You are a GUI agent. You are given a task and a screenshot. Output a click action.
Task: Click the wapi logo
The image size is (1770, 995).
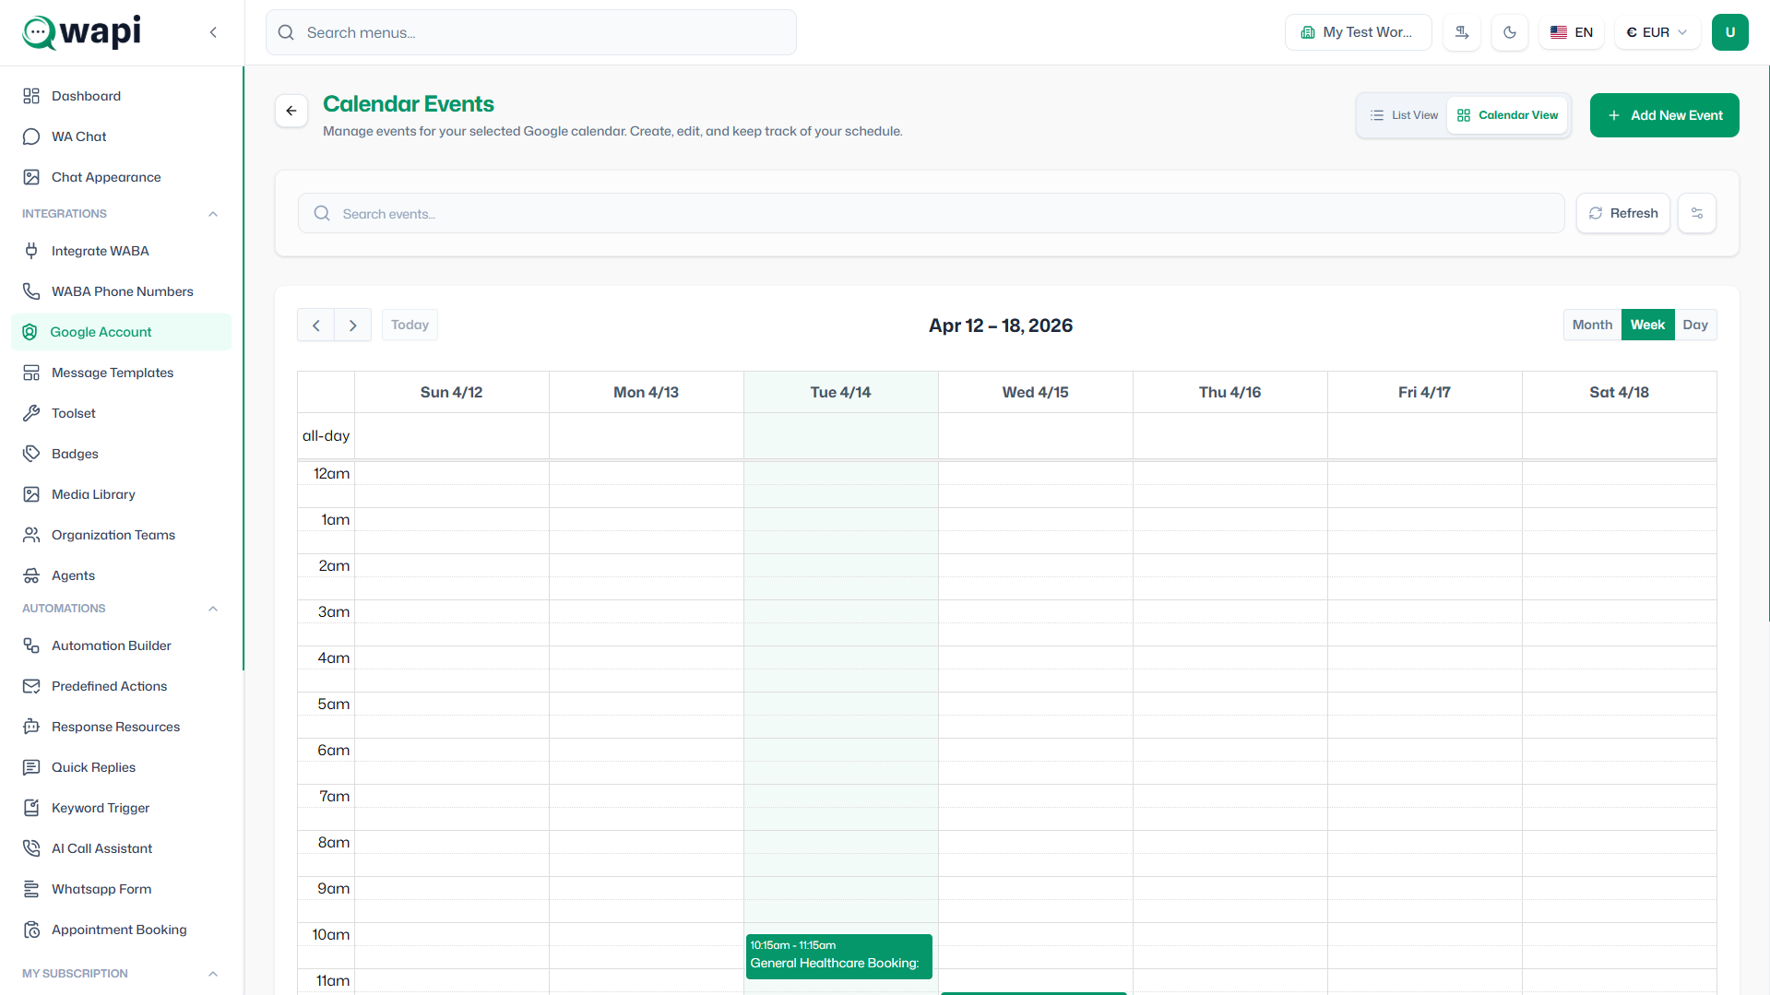tap(82, 32)
